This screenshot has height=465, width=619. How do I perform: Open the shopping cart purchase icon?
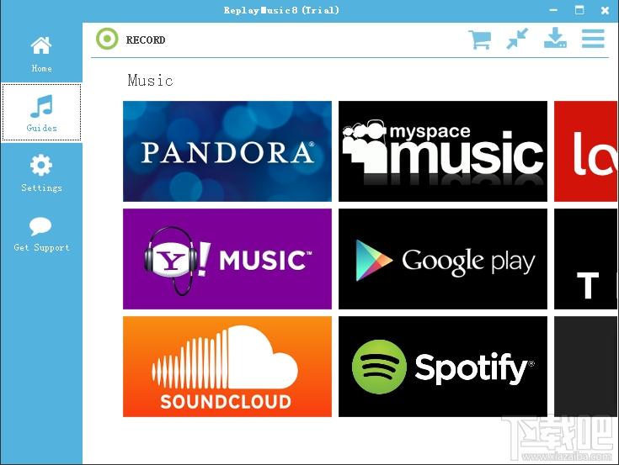coord(480,39)
